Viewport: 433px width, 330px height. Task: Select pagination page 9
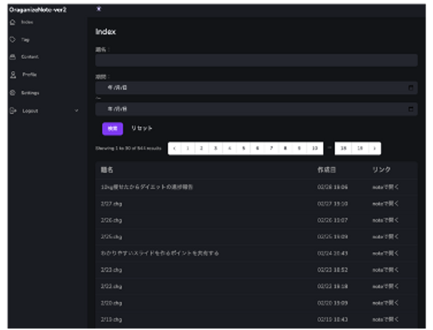click(299, 148)
